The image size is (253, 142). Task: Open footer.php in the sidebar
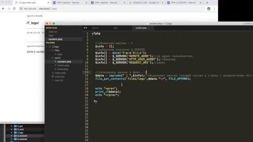(x=63, y=65)
